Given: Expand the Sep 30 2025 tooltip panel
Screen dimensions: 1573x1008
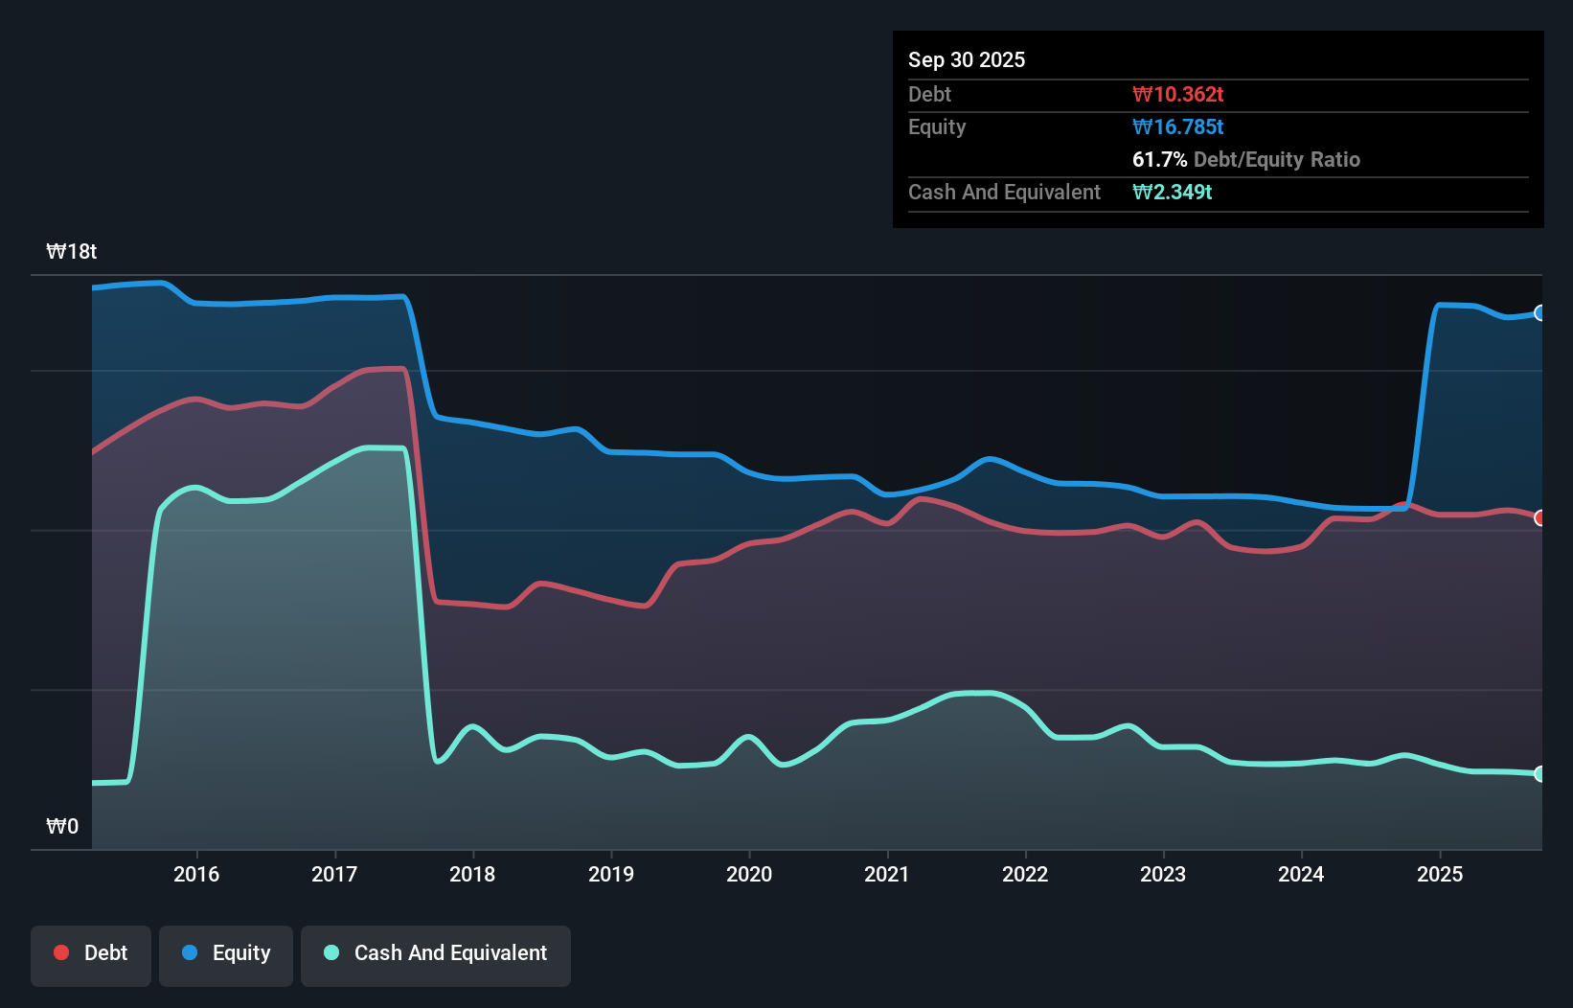Looking at the screenshot, I should coord(967,59).
